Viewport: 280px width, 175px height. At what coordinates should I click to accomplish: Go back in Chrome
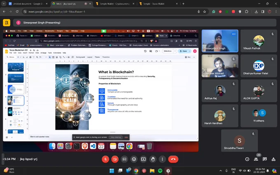4,12
